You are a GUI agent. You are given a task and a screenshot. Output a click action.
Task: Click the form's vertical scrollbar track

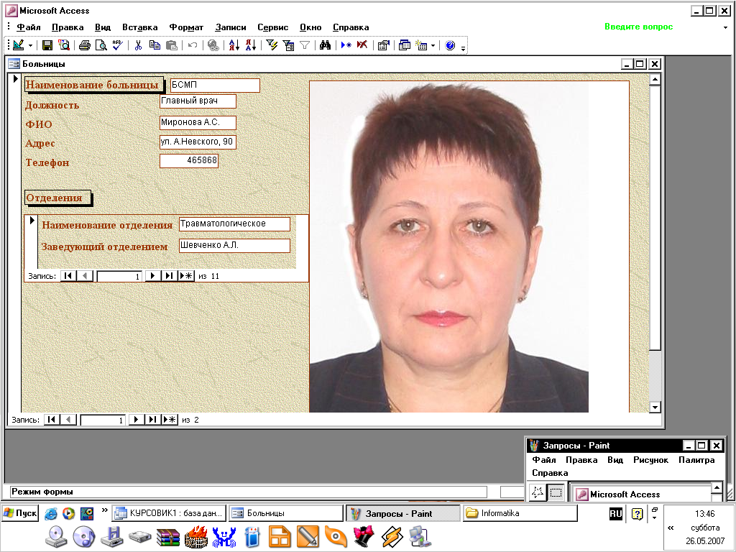(654, 374)
